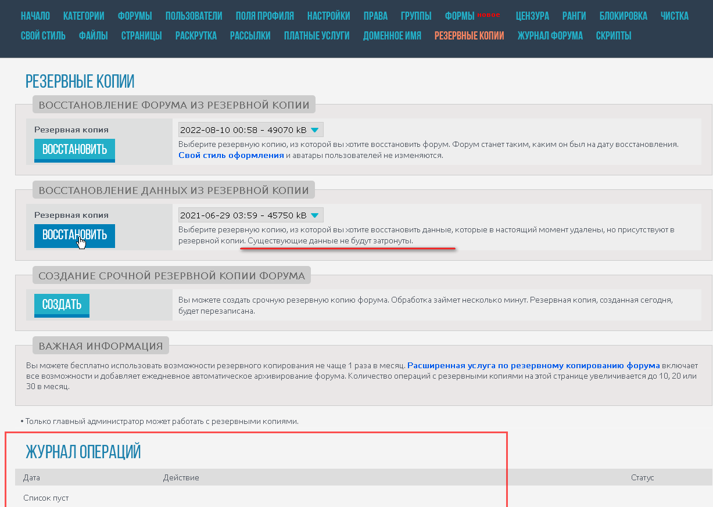Click СОЗДАТЬ to make urgent backup
The image size is (713, 507).
pos(62,305)
